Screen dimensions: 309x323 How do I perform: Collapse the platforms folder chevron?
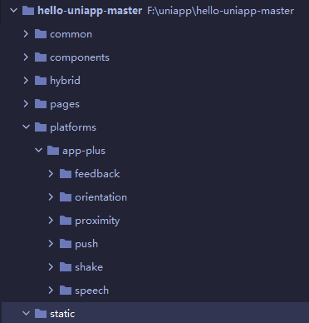(26, 127)
